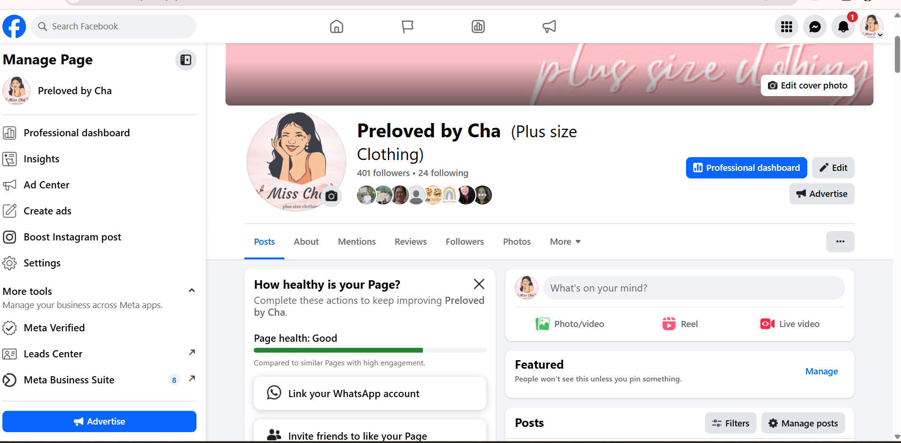Go to Home via house icon

coord(337,27)
